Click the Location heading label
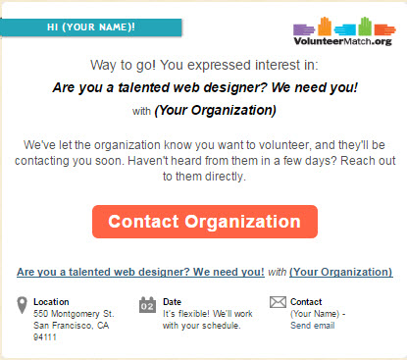Screen dimensions: 407x360 click(51, 302)
